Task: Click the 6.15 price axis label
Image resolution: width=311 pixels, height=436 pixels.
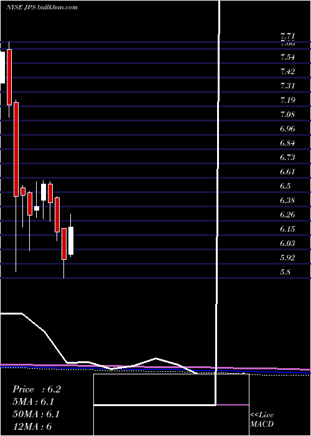Action: click(287, 229)
